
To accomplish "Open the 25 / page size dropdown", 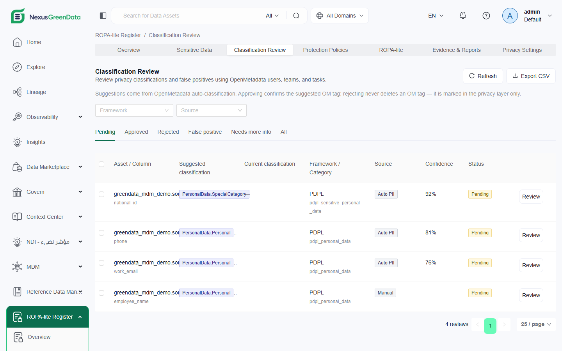I will [536, 324].
